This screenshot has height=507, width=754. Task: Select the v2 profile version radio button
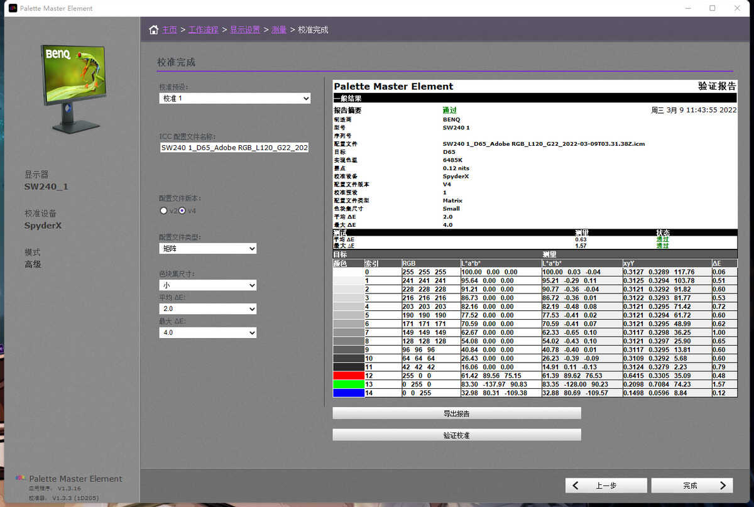click(x=163, y=210)
